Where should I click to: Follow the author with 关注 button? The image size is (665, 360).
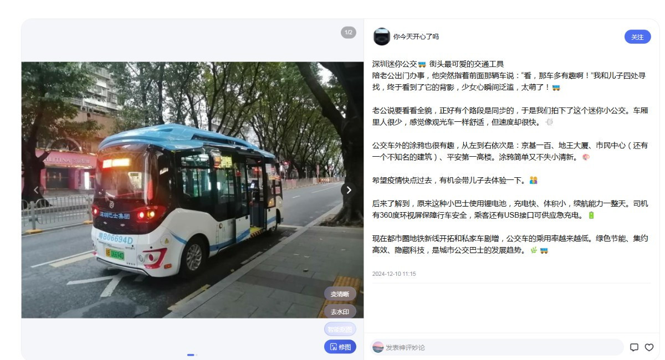tap(637, 37)
